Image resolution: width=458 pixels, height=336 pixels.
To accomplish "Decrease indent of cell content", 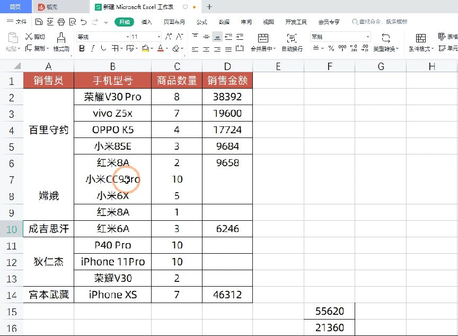I will [x=228, y=37].
